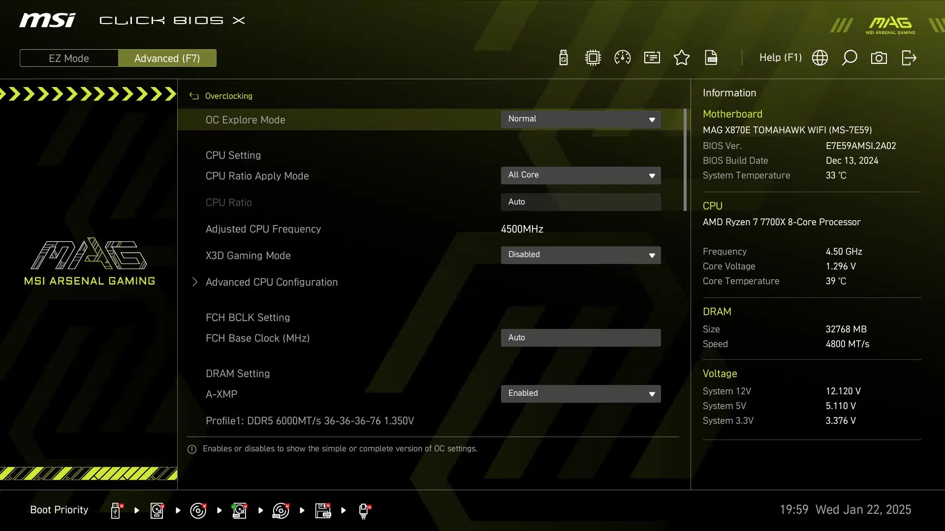The image size is (945, 531).
Task: Click the info icon beside the help description
Action: (x=192, y=449)
